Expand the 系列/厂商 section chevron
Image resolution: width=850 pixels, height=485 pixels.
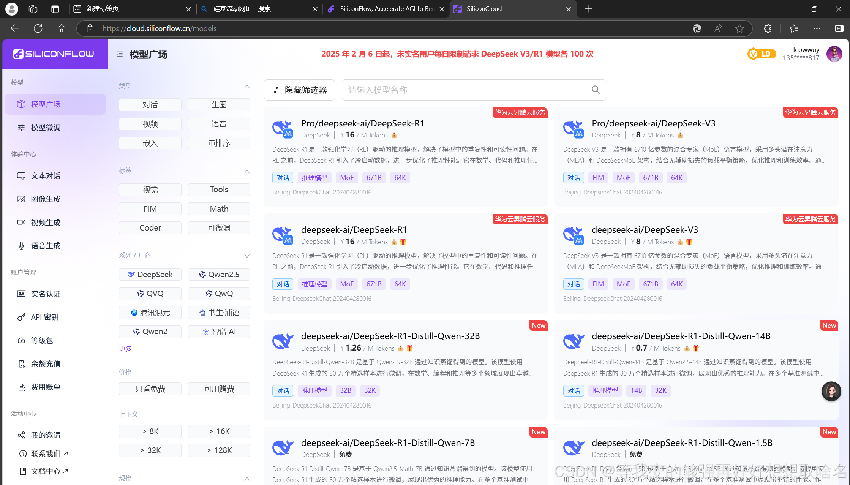click(247, 256)
